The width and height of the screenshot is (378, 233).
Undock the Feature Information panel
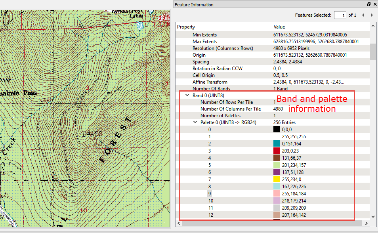[x=368, y=4]
